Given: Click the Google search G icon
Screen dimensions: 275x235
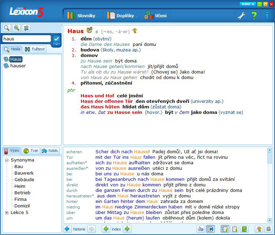Looking at the screenshot, I should point(268,229).
